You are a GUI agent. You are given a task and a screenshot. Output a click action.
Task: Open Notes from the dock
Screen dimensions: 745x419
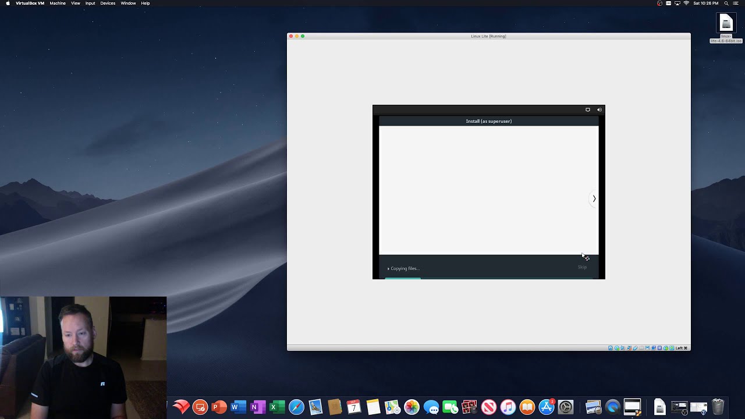click(373, 407)
